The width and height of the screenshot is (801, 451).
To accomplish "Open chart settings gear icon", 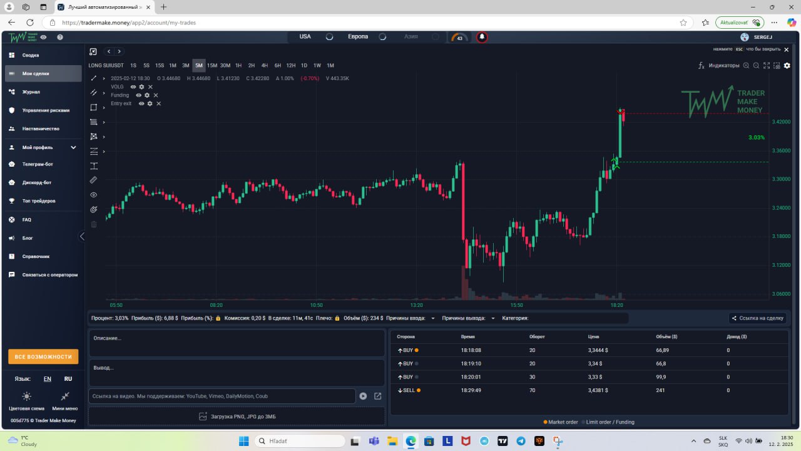I will coord(787,65).
